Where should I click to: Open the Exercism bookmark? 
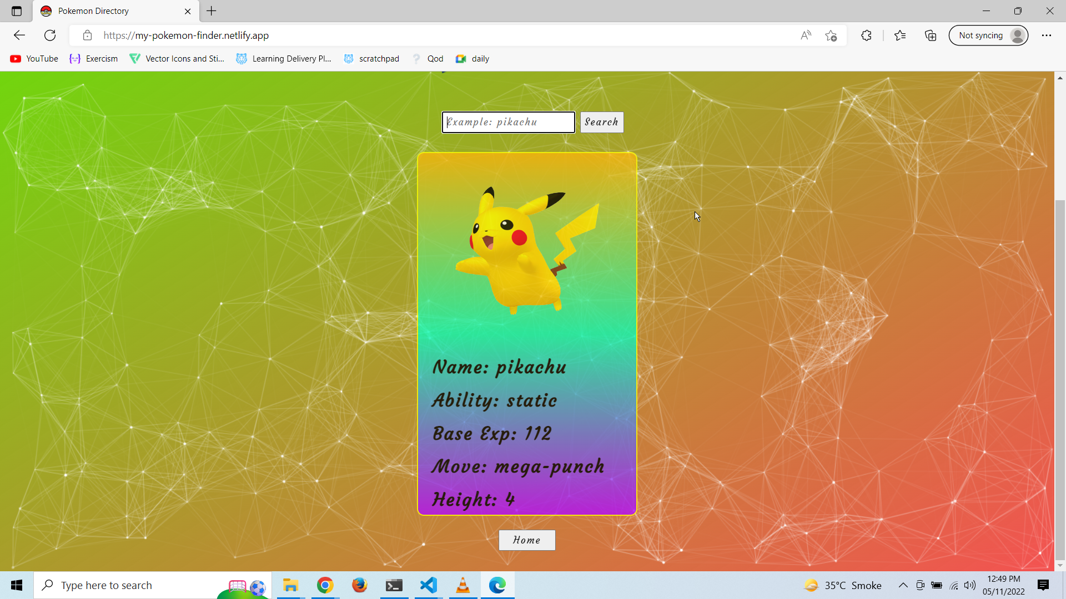94,59
